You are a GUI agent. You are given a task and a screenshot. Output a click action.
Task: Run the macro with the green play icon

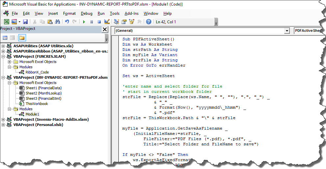click(x=84, y=22)
